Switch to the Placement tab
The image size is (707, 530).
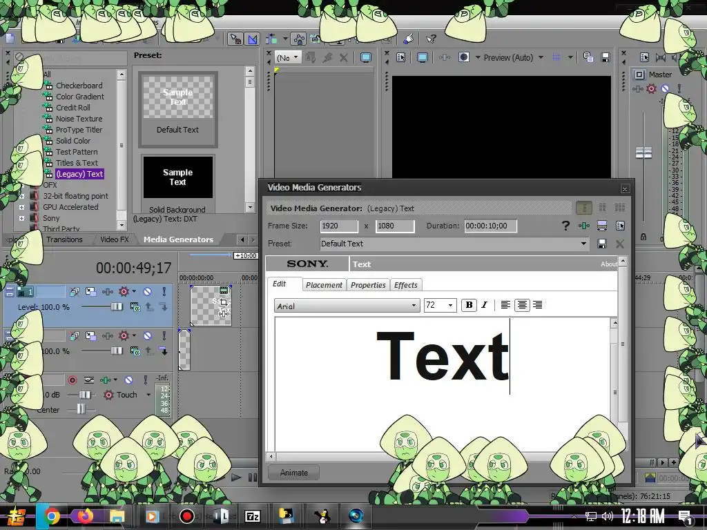[324, 285]
